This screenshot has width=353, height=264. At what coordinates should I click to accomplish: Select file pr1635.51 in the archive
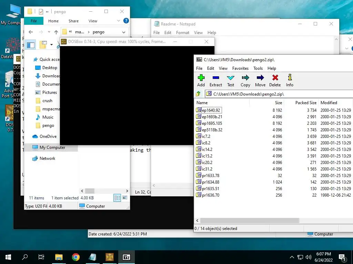211,189
